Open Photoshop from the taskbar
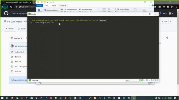Image resolution: width=179 pixels, height=100 pixels. pyautogui.click(x=85, y=98)
